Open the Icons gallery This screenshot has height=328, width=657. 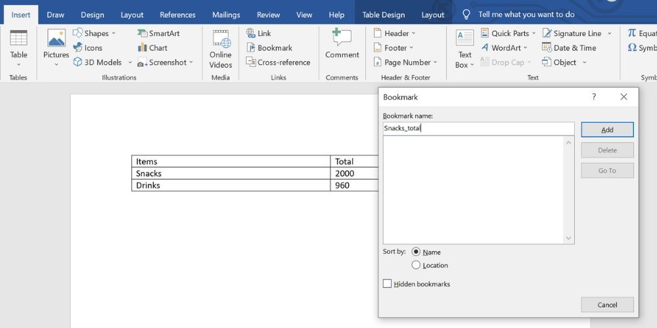coord(87,48)
